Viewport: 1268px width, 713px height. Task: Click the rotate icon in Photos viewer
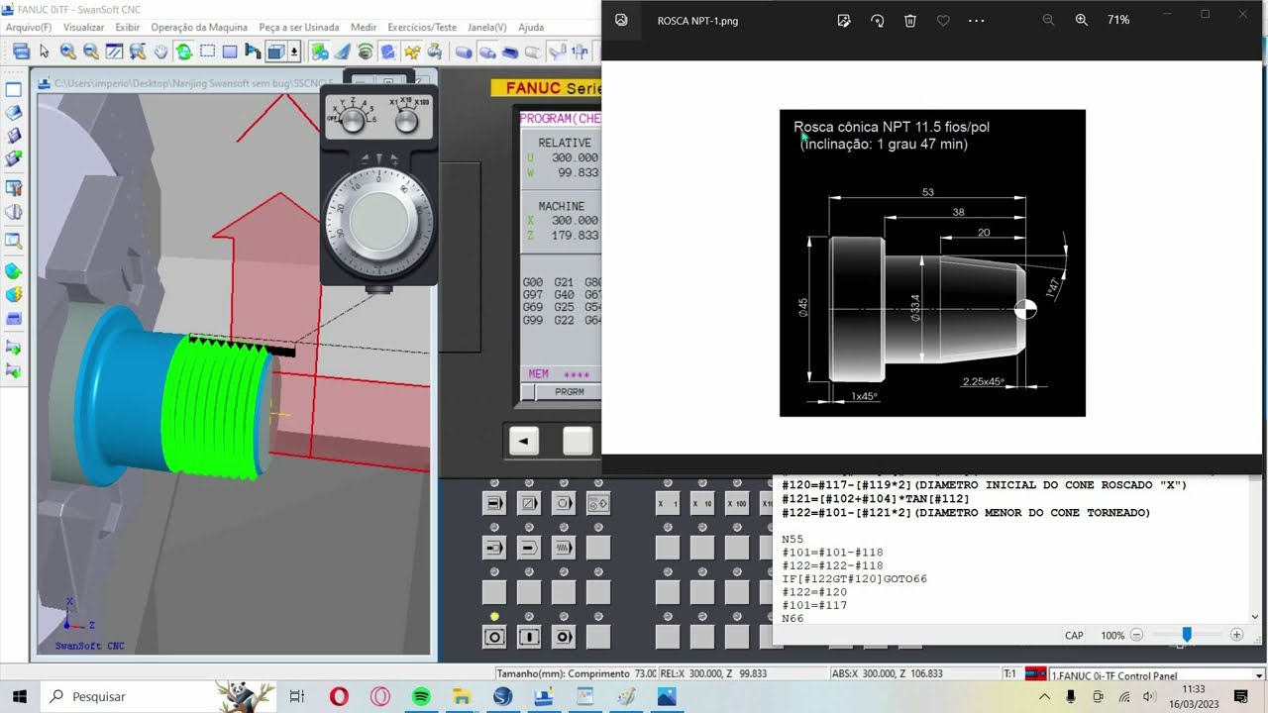(x=877, y=20)
